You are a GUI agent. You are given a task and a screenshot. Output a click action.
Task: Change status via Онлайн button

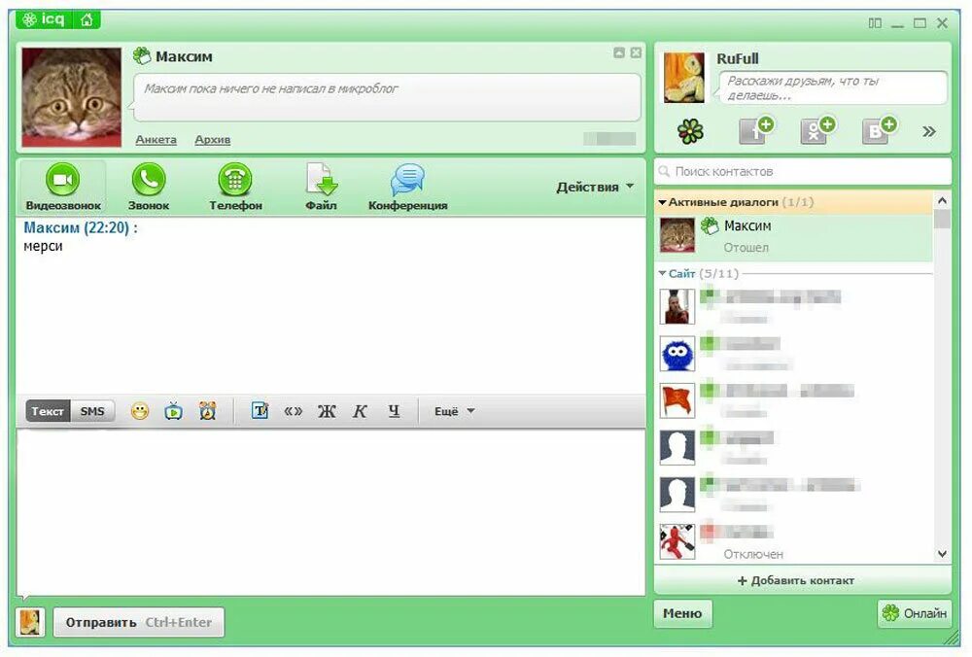coord(915,613)
